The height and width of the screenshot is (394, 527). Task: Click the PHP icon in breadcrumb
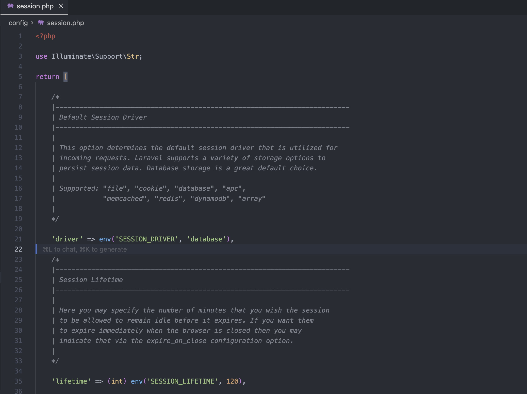pos(41,23)
